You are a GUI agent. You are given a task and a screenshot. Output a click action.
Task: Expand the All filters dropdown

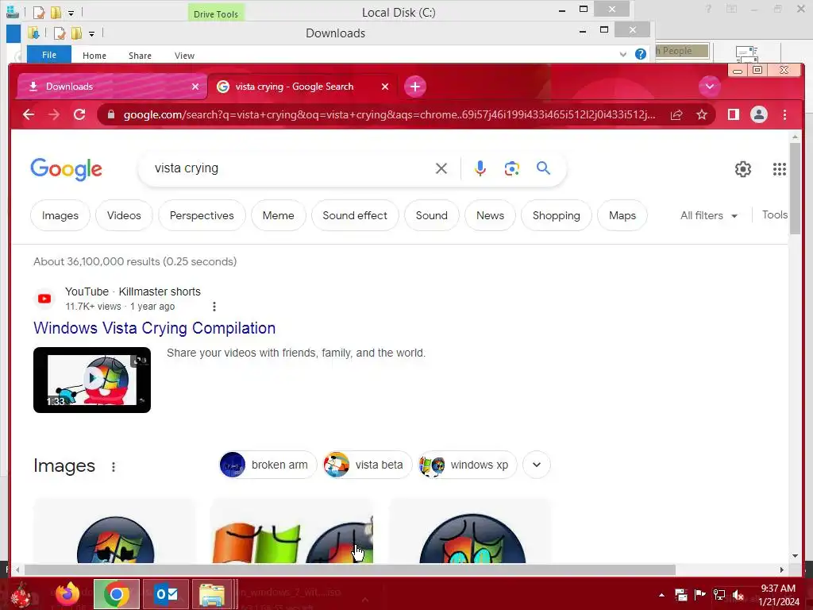(709, 215)
